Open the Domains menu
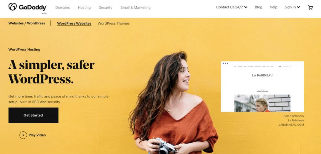 tap(62, 8)
